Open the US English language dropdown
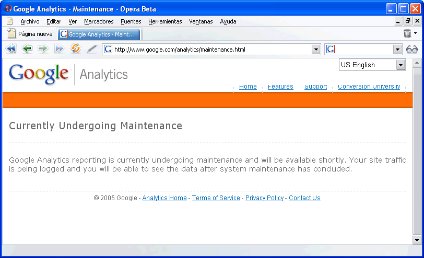Viewport: 424px width, 258px height. click(372, 65)
